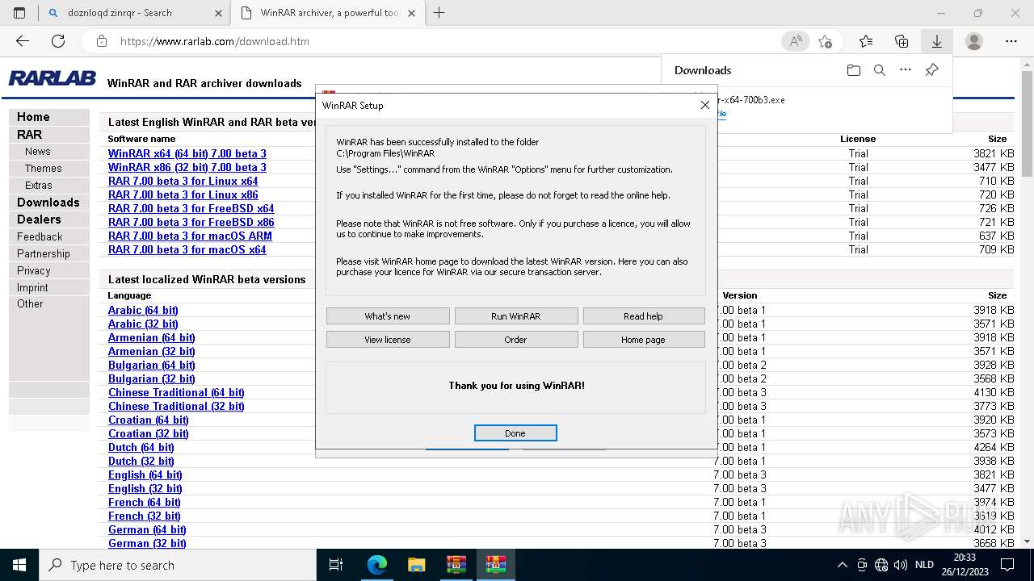This screenshot has height=581, width=1034.
Task: Open Windows Start menu
Action: point(19,565)
